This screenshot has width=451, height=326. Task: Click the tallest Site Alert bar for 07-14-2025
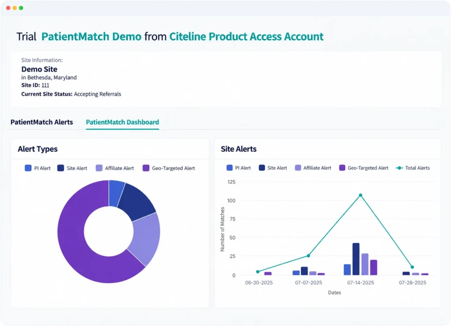tap(356, 259)
